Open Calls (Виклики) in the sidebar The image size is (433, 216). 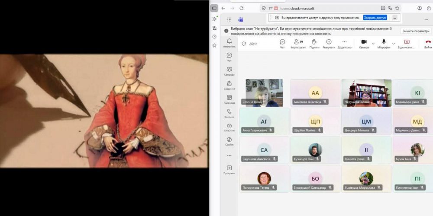click(x=229, y=113)
